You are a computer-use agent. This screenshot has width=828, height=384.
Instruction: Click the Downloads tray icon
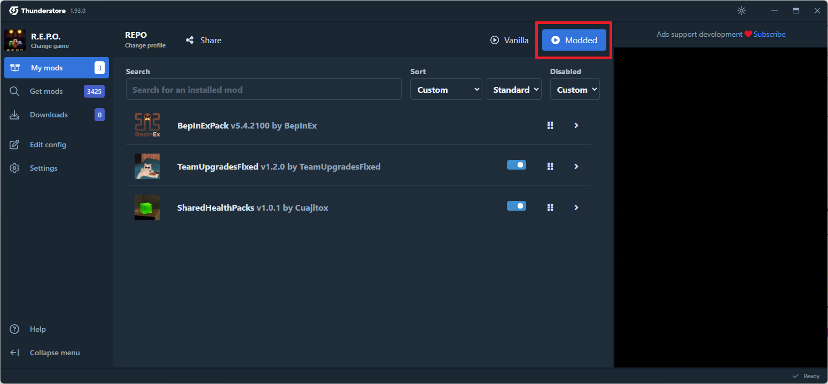[x=14, y=115]
